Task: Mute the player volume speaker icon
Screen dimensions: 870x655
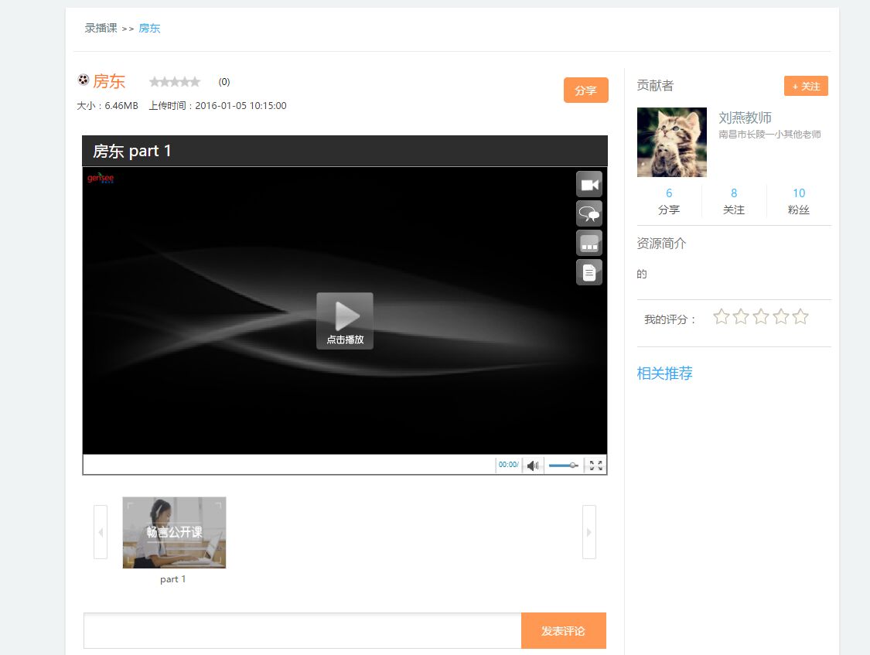Action: click(x=533, y=466)
